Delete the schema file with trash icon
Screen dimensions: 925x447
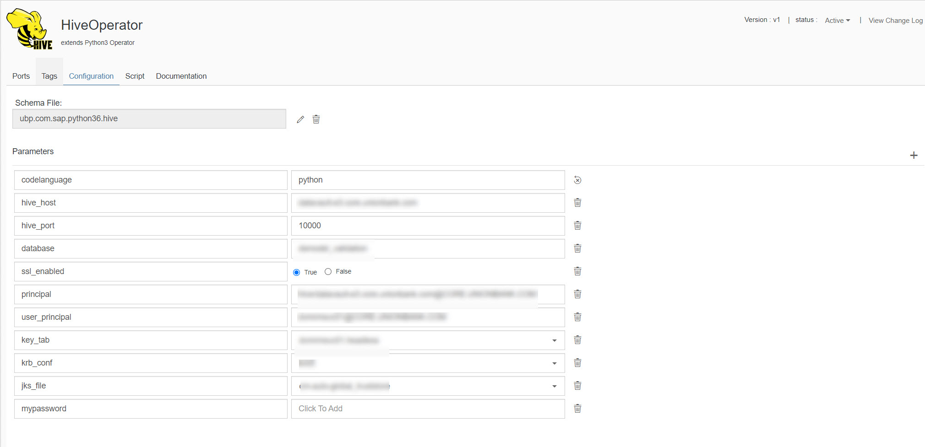click(316, 119)
